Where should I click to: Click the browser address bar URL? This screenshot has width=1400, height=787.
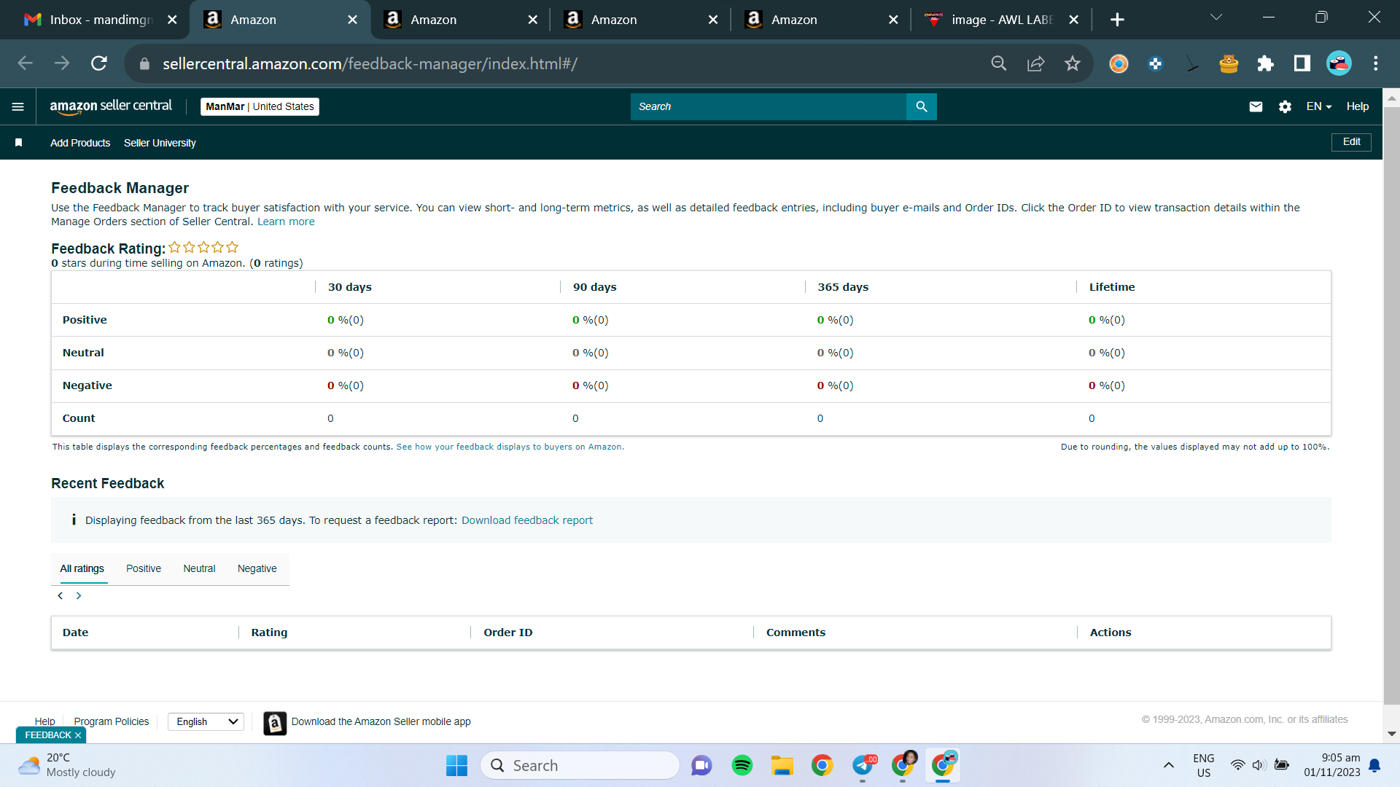pos(370,63)
